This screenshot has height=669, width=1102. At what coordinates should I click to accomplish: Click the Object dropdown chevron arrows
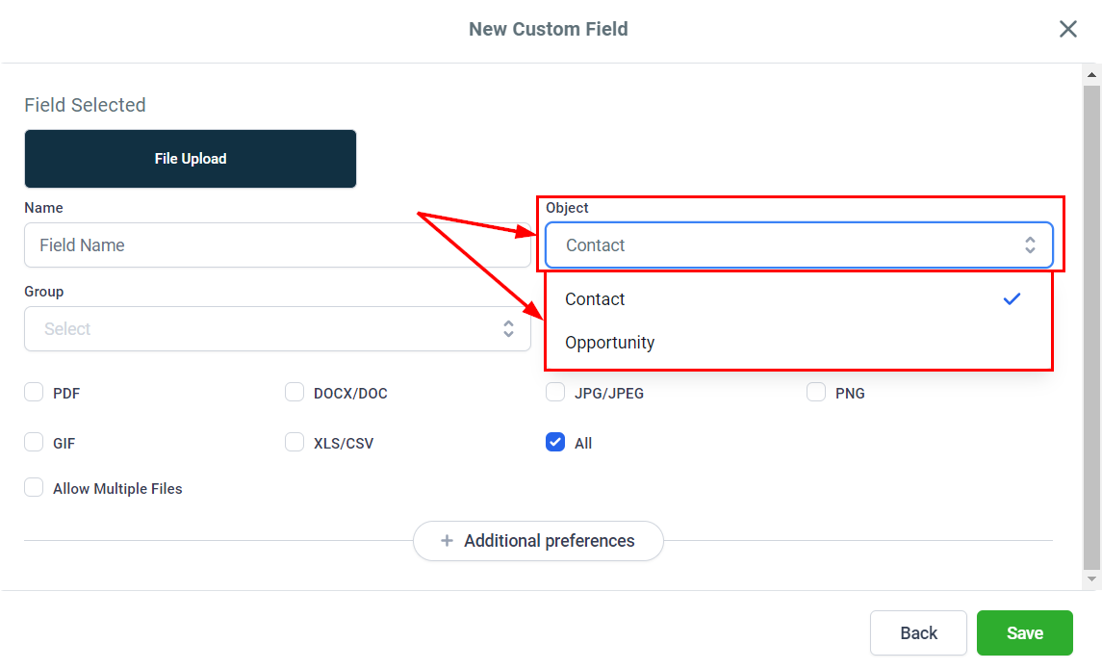[x=1030, y=245]
